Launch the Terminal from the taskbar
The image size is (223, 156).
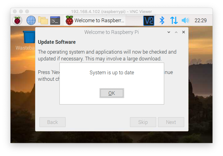[x=55, y=20]
